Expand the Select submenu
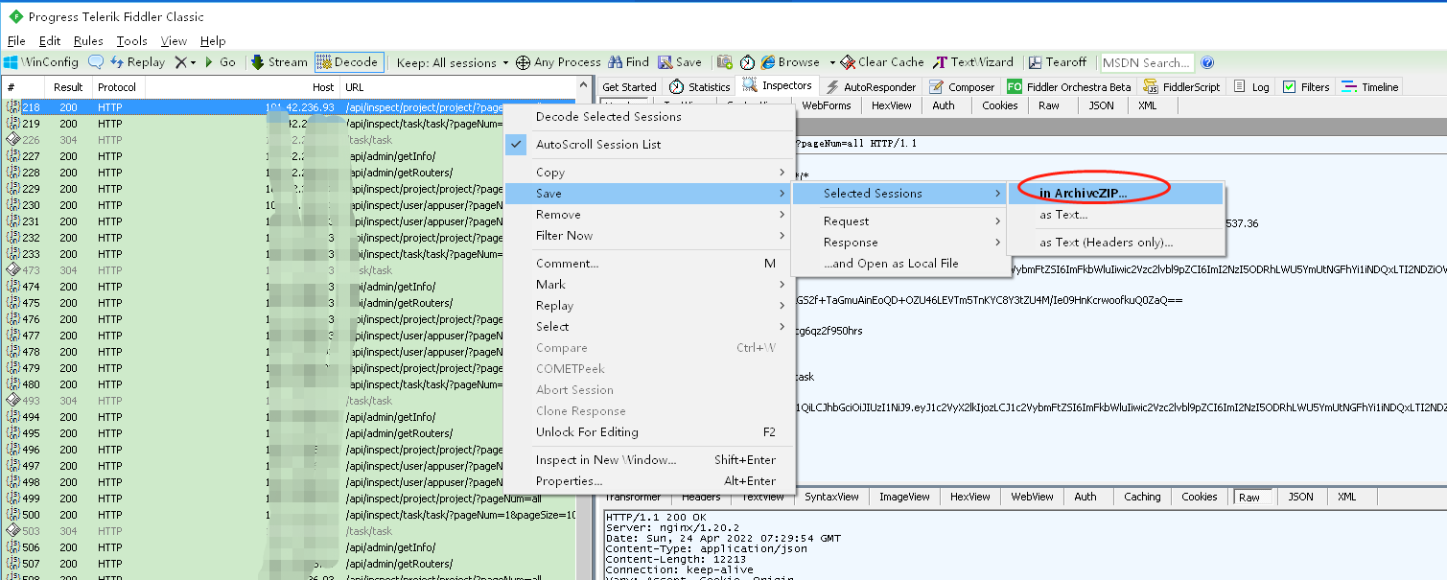This screenshot has height=580, width=1447. click(x=649, y=327)
